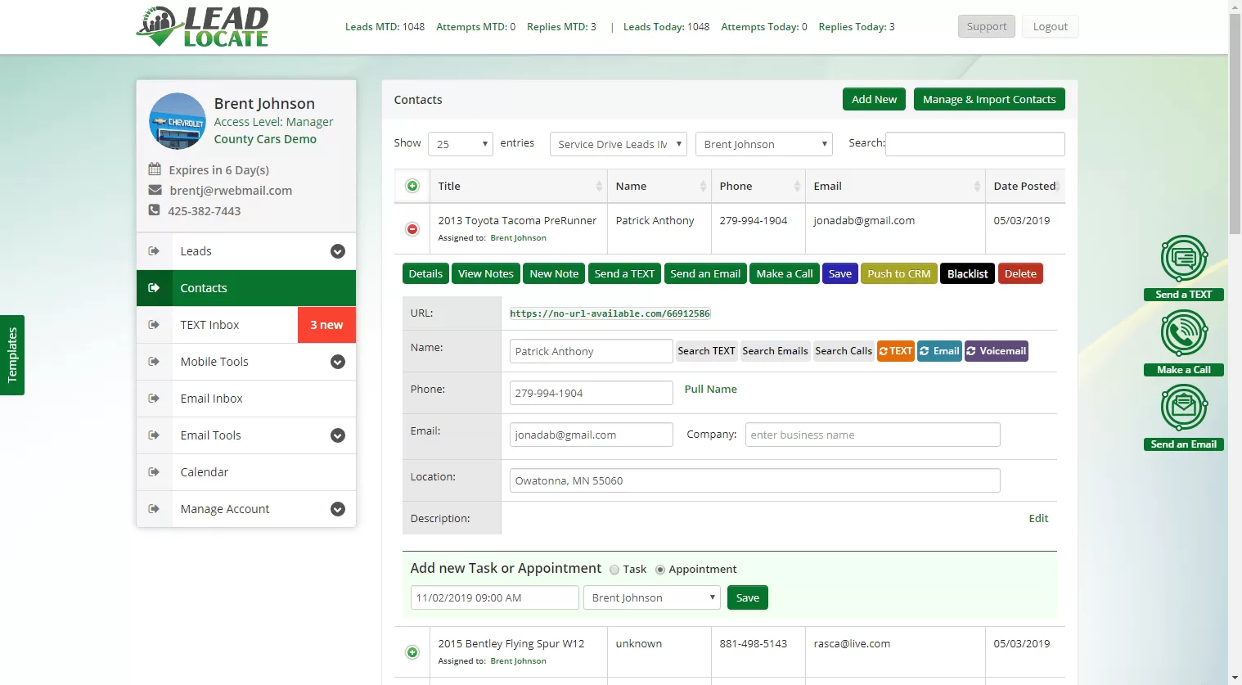Viewport: 1242px width, 685px height.
Task: Expand the Manage Account menu chevron
Action: pyautogui.click(x=338, y=509)
